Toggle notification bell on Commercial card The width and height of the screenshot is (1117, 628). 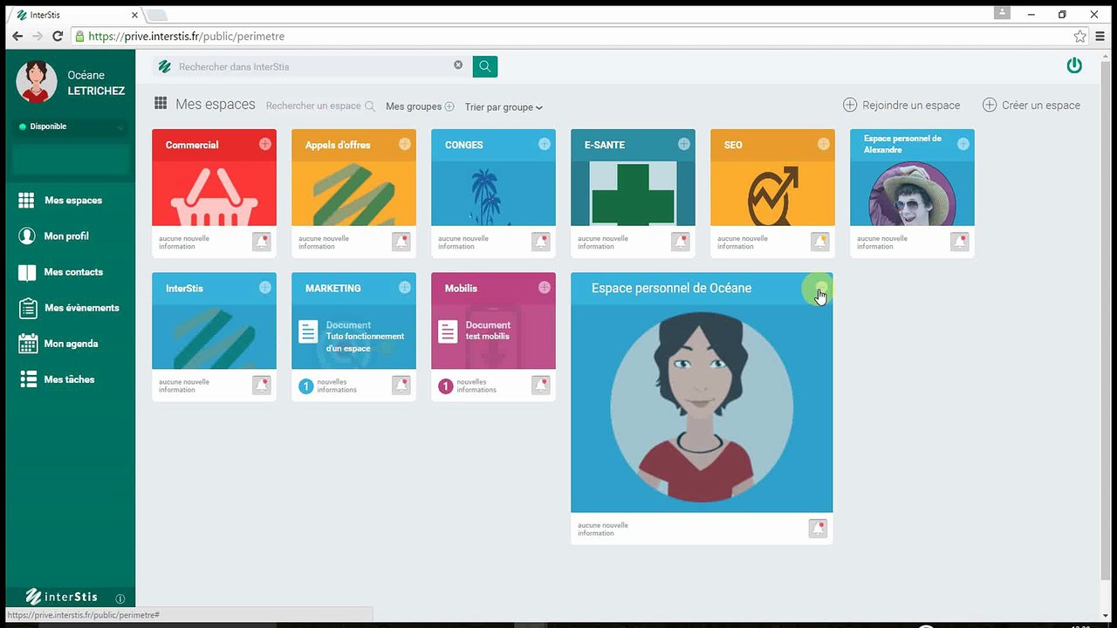tap(262, 242)
